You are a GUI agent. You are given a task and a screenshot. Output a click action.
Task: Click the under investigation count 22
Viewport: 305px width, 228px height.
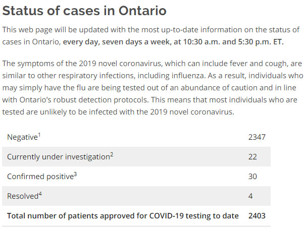(x=252, y=157)
